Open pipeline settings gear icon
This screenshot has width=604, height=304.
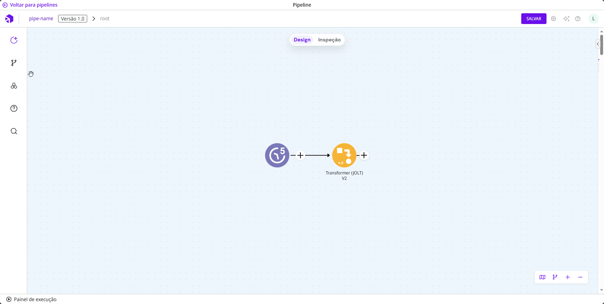[x=553, y=19]
